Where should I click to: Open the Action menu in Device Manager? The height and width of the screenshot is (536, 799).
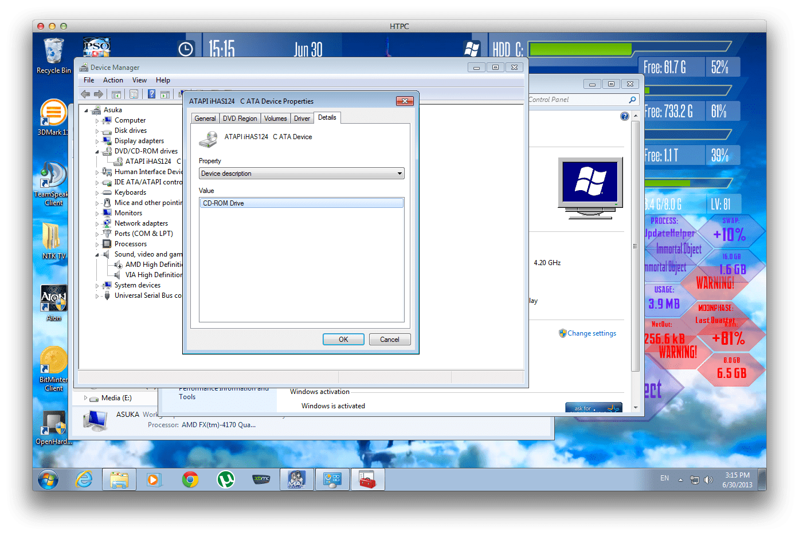(x=113, y=80)
